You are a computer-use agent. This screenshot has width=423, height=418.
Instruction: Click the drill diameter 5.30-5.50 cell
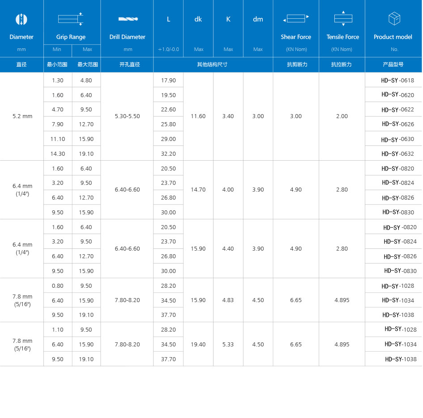pos(127,116)
